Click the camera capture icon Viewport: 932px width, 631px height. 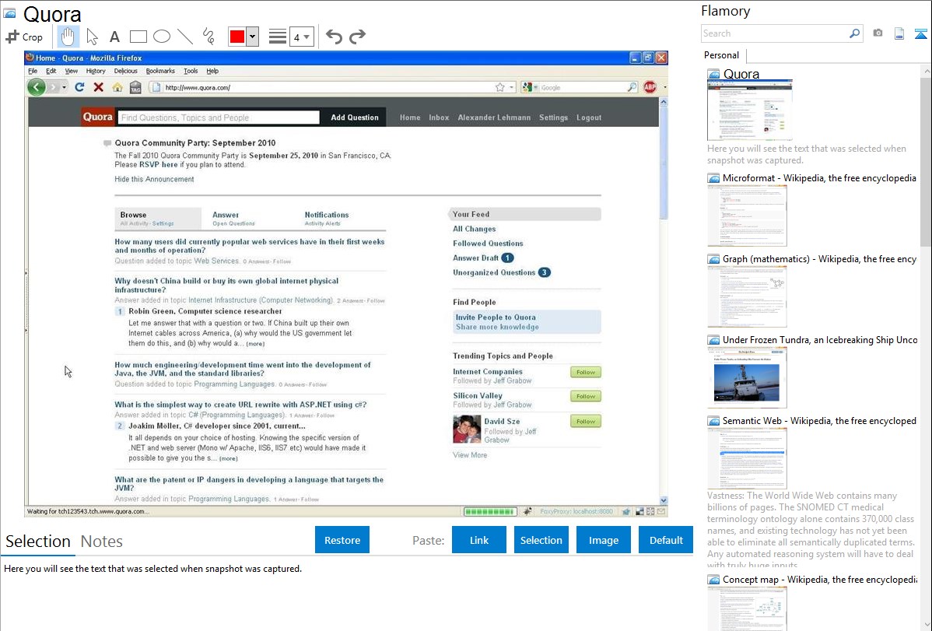pyautogui.click(x=878, y=33)
